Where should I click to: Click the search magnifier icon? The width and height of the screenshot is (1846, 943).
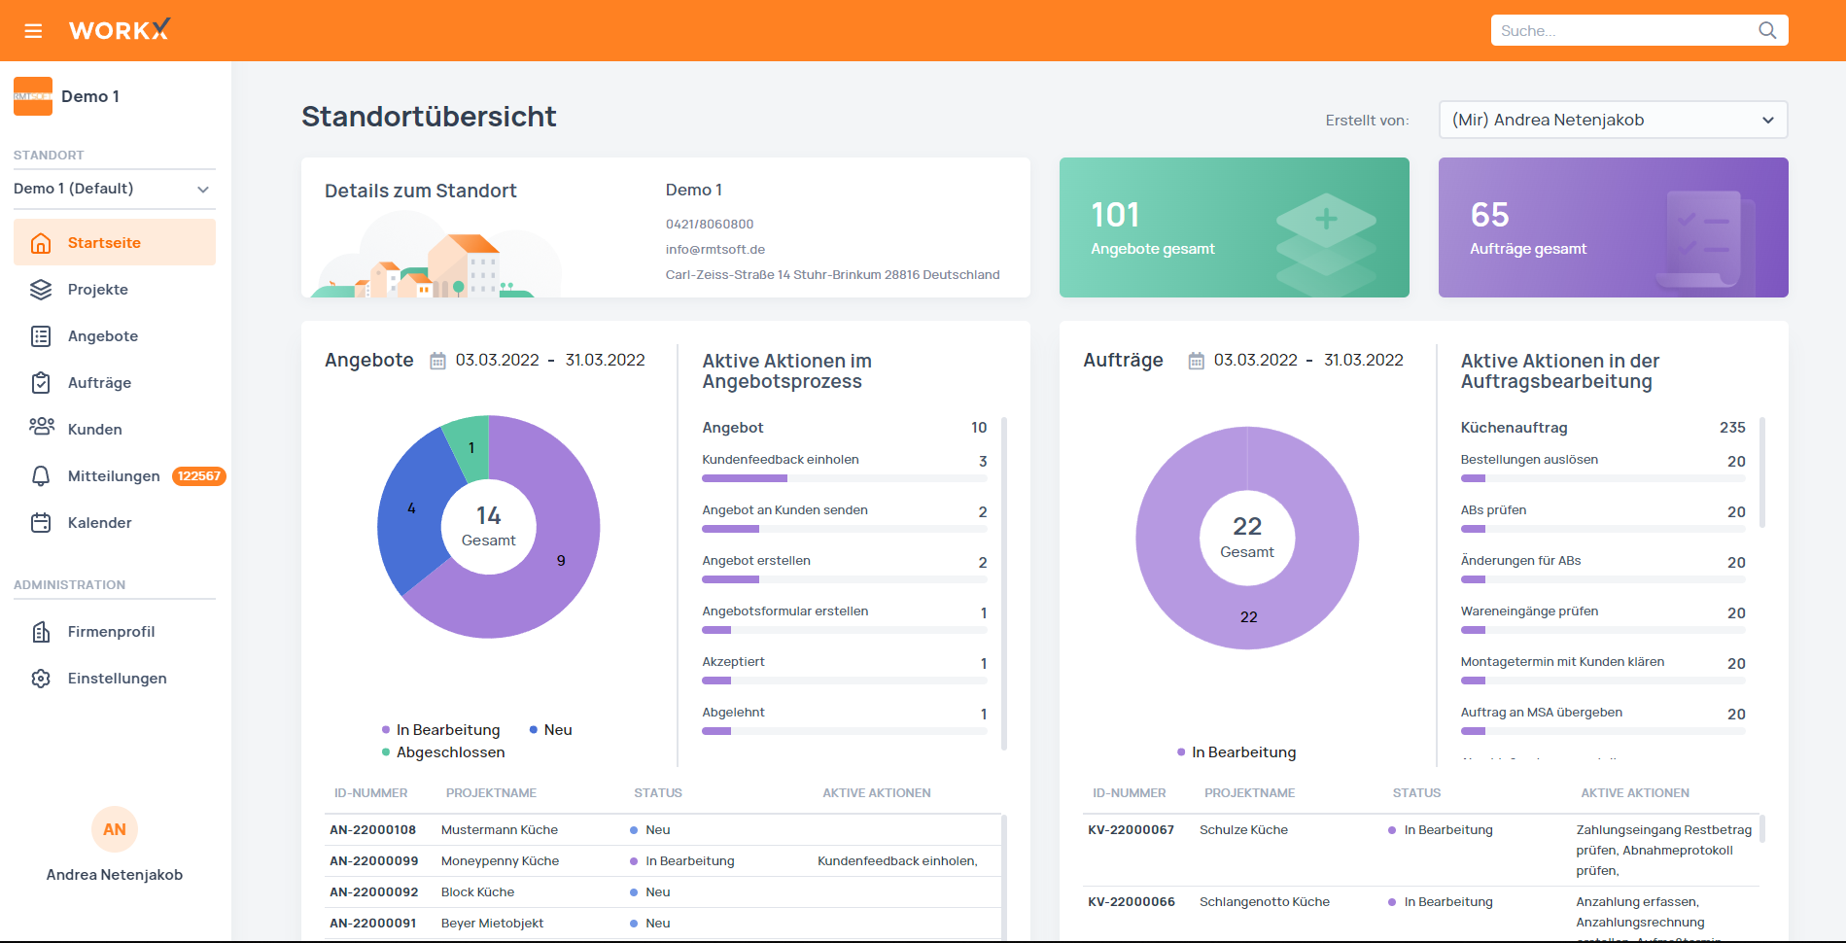pyautogui.click(x=1766, y=31)
